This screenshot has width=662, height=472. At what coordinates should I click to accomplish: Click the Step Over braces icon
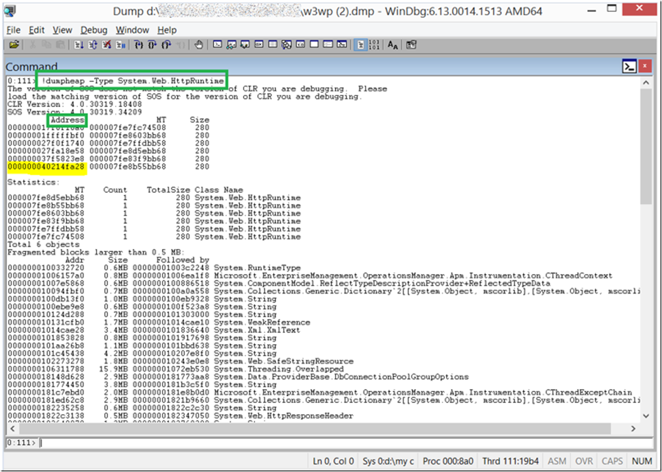152,45
